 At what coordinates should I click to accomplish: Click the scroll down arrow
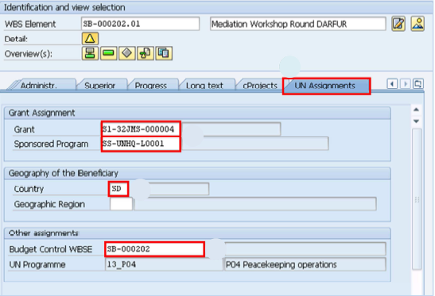click(x=416, y=121)
